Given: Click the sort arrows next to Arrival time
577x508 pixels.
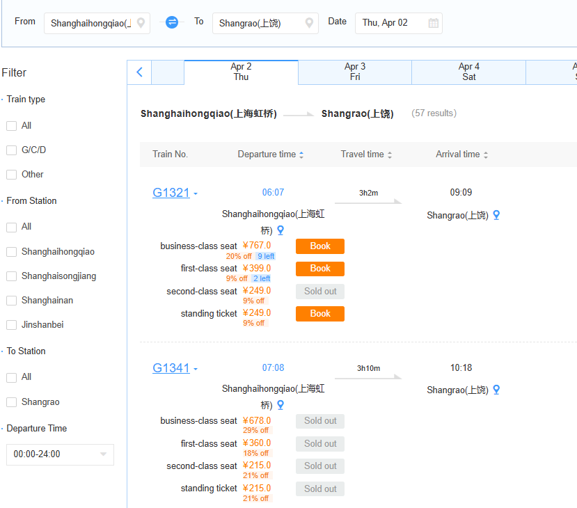Looking at the screenshot, I should (485, 154).
